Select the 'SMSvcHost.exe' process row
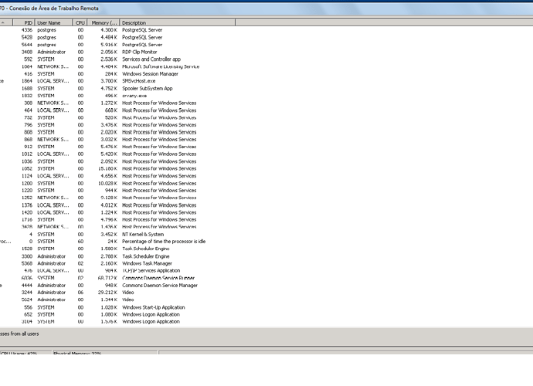 coord(117,81)
